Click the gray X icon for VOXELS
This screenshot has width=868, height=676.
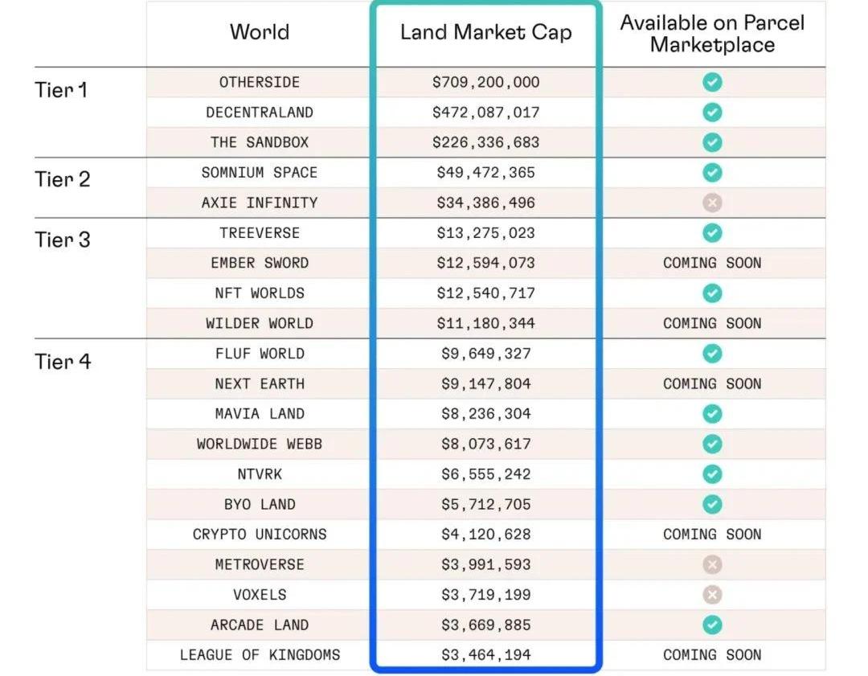point(711,595)
